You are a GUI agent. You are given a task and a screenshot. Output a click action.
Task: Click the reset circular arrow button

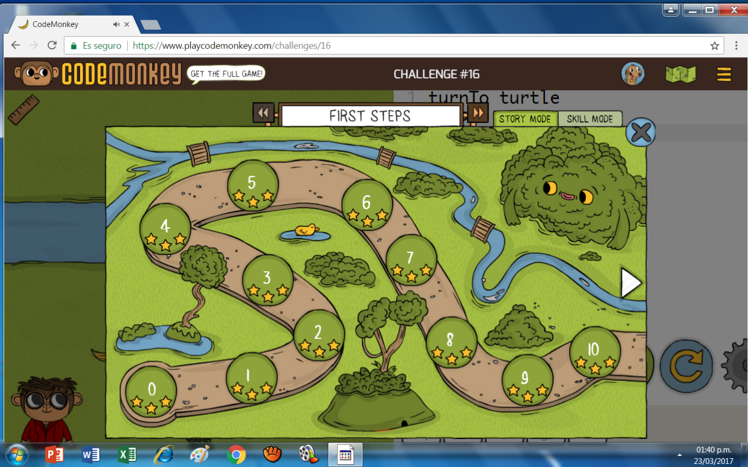(x=686, y=366)
